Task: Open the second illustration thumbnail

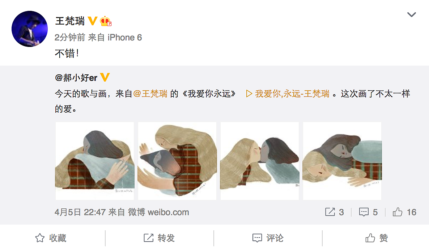Action: (177, 161)
